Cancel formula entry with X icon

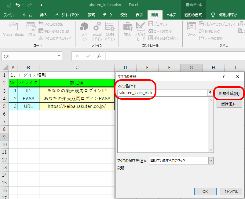pos(77,56)
